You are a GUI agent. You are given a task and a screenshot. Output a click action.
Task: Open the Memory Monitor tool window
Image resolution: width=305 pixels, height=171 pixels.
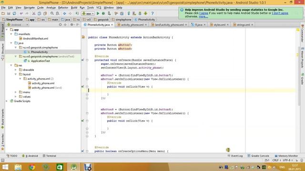(x=286, y=156)
